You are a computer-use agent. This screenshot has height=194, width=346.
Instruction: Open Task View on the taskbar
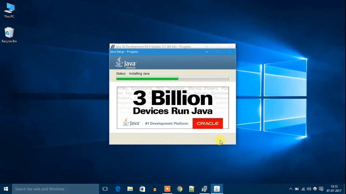coord(105,189)
